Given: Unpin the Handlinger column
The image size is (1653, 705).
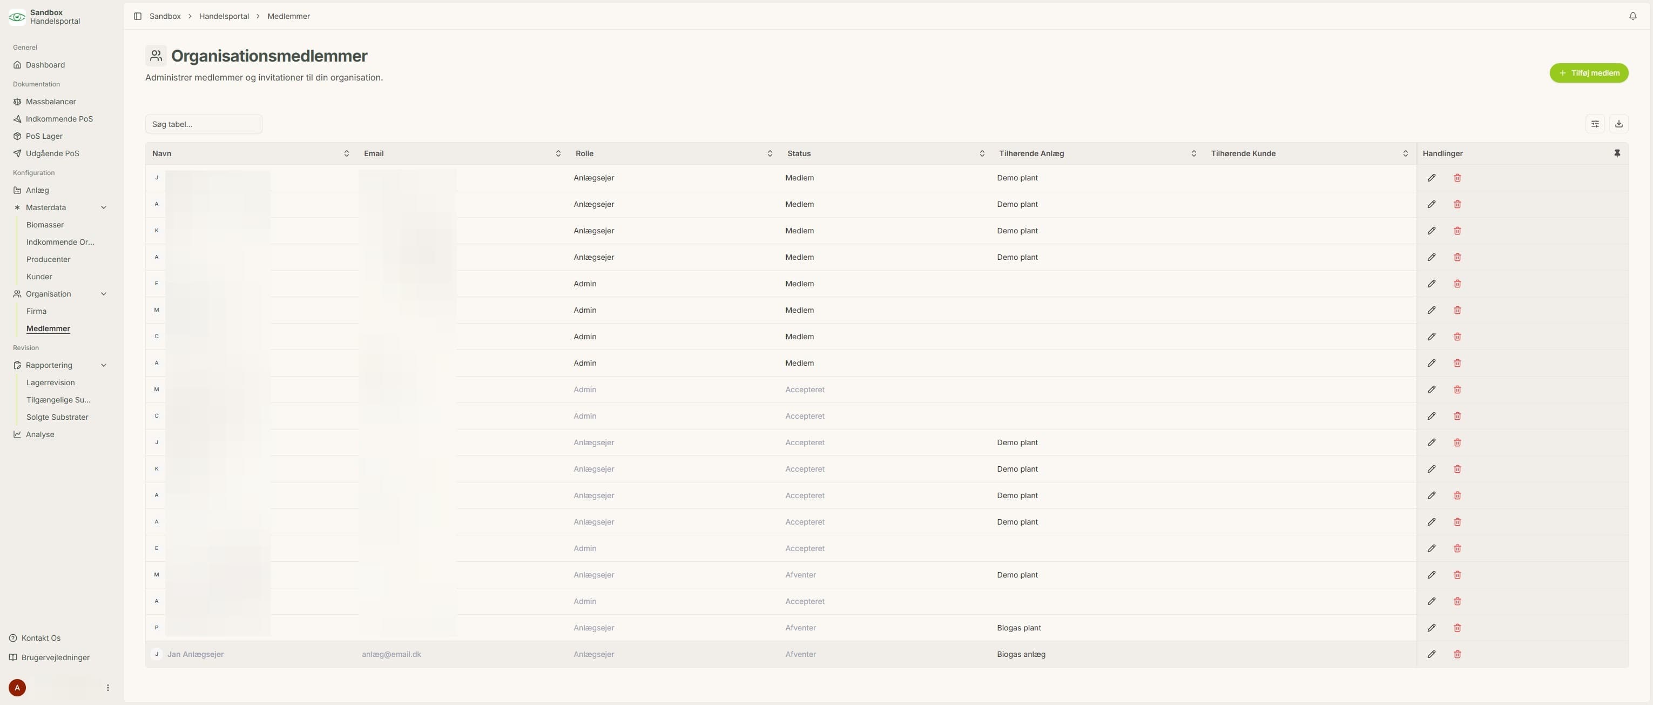Looking at the screenshot, I should [1617, 153].
